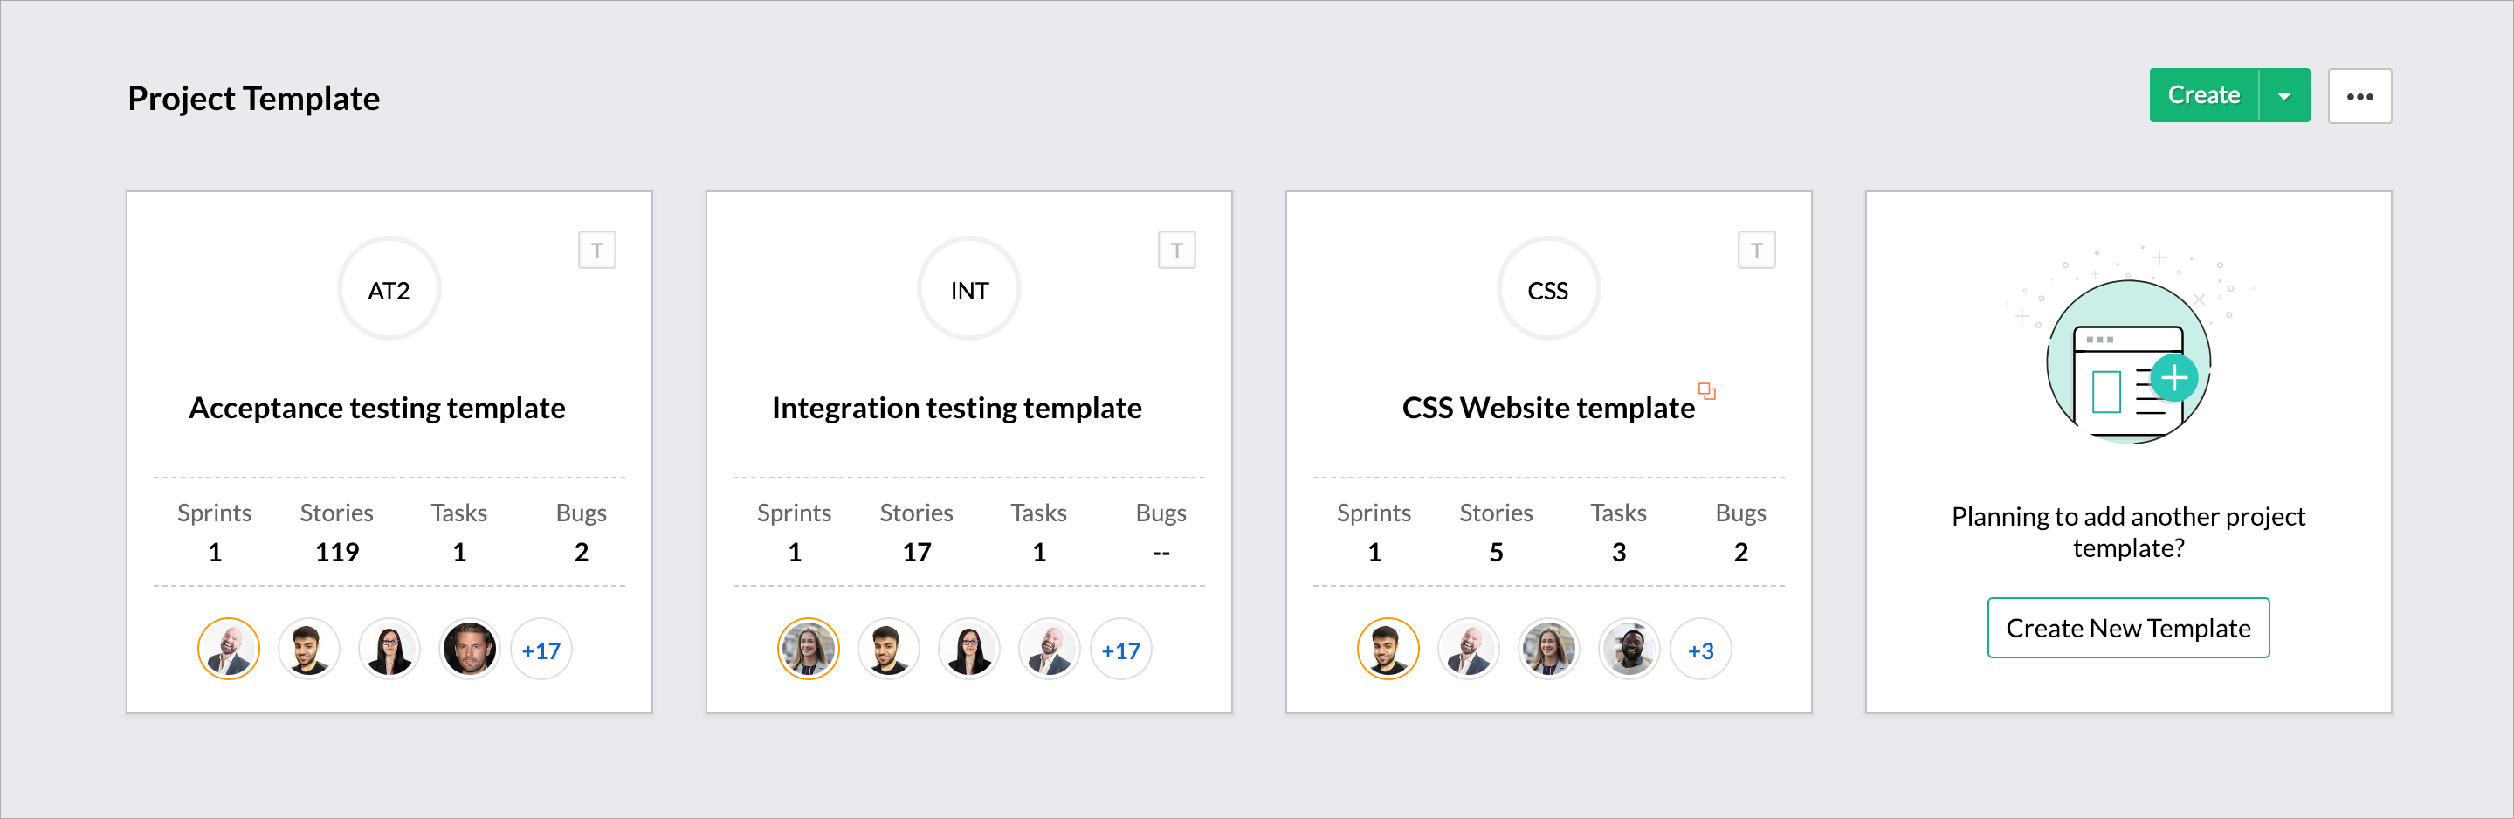Click the duplicate icon on CSS Website template
The height and width of the screenshot is (819, 2514).
pos(1707,391)
